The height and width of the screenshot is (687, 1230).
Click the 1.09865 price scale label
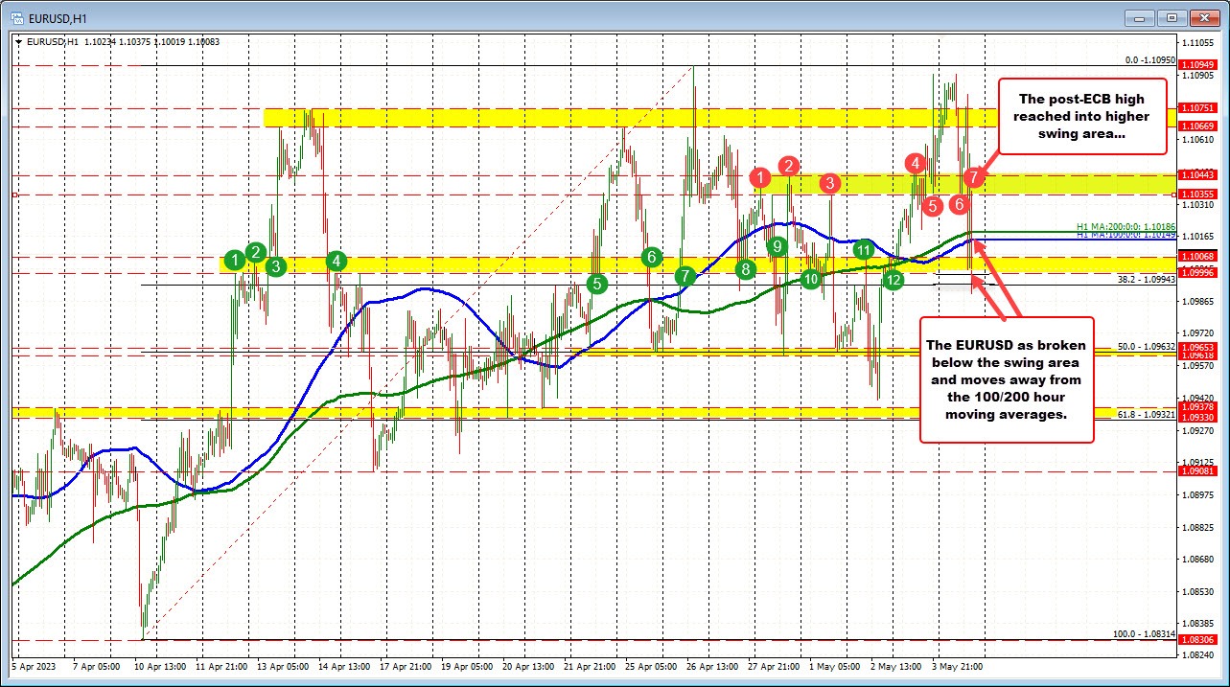pos(1199,301)
